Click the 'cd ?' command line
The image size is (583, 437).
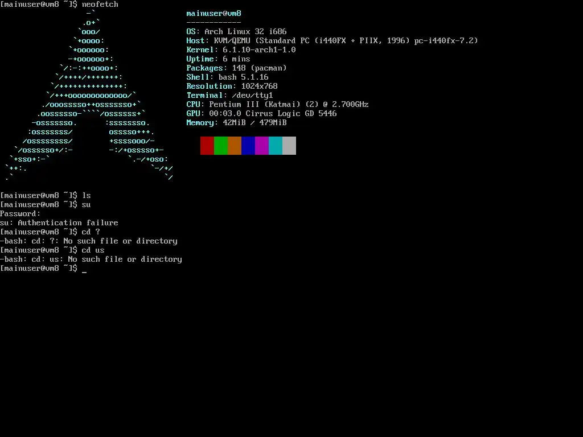(50, 232)
